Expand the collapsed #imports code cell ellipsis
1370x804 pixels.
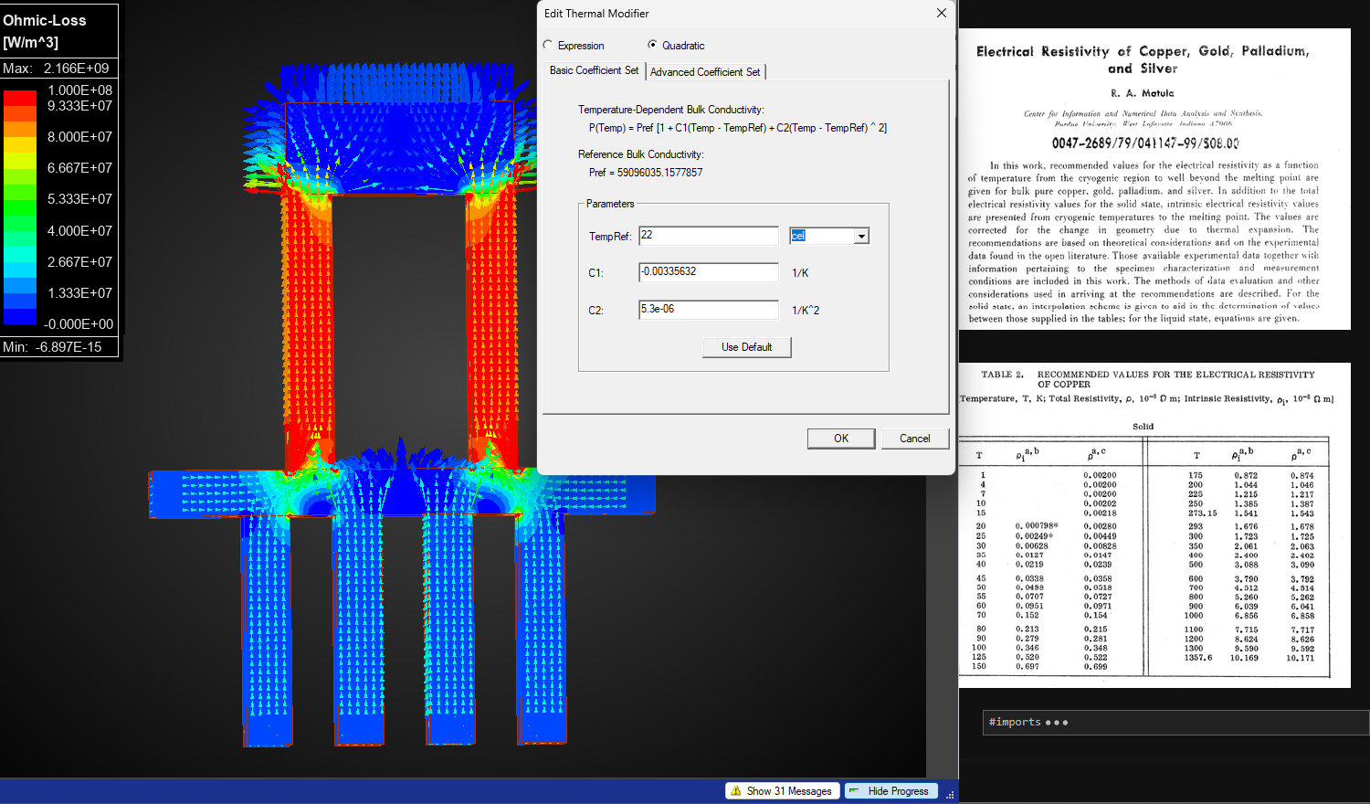tap(1057, 723)
